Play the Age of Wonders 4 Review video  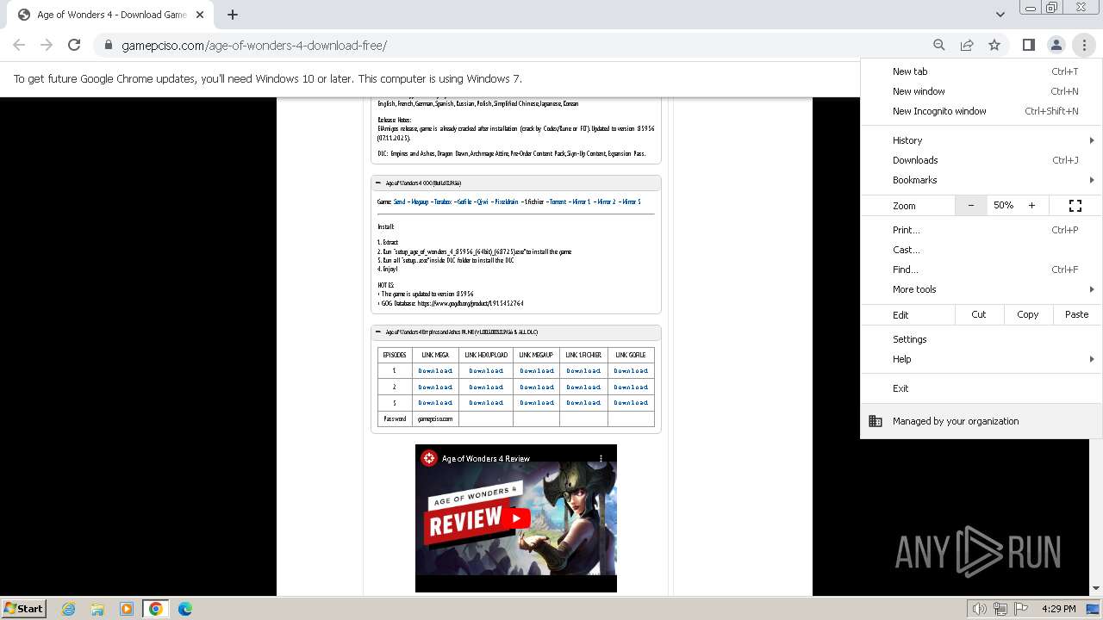[x=516, y=518]
